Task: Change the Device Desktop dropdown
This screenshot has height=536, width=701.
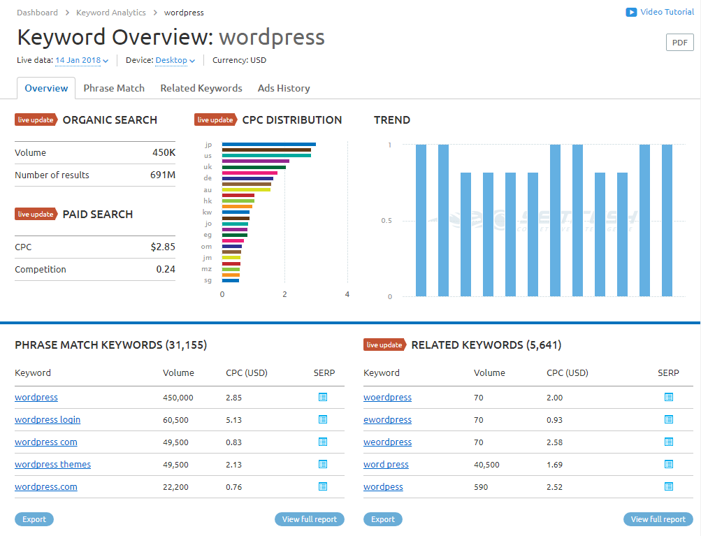Action: pyautogui.click(x=175, y=60)
